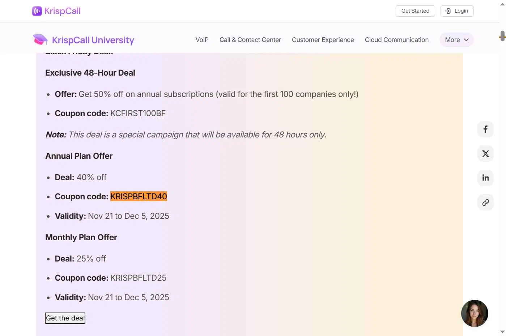Click the vertical scrollbar thumb
The height and width of the screenshot is (336, 506).
(x=502, y=36)
